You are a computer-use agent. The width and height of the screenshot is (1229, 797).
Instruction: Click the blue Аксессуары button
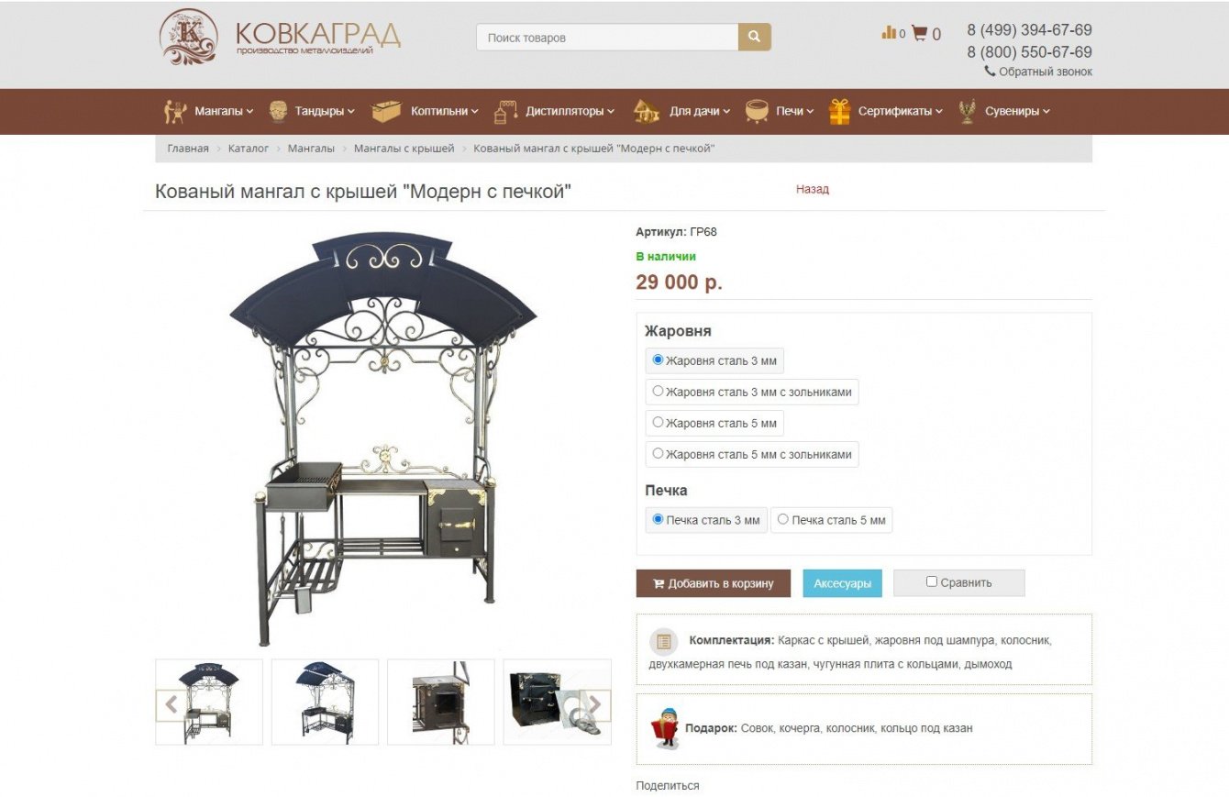842,583
